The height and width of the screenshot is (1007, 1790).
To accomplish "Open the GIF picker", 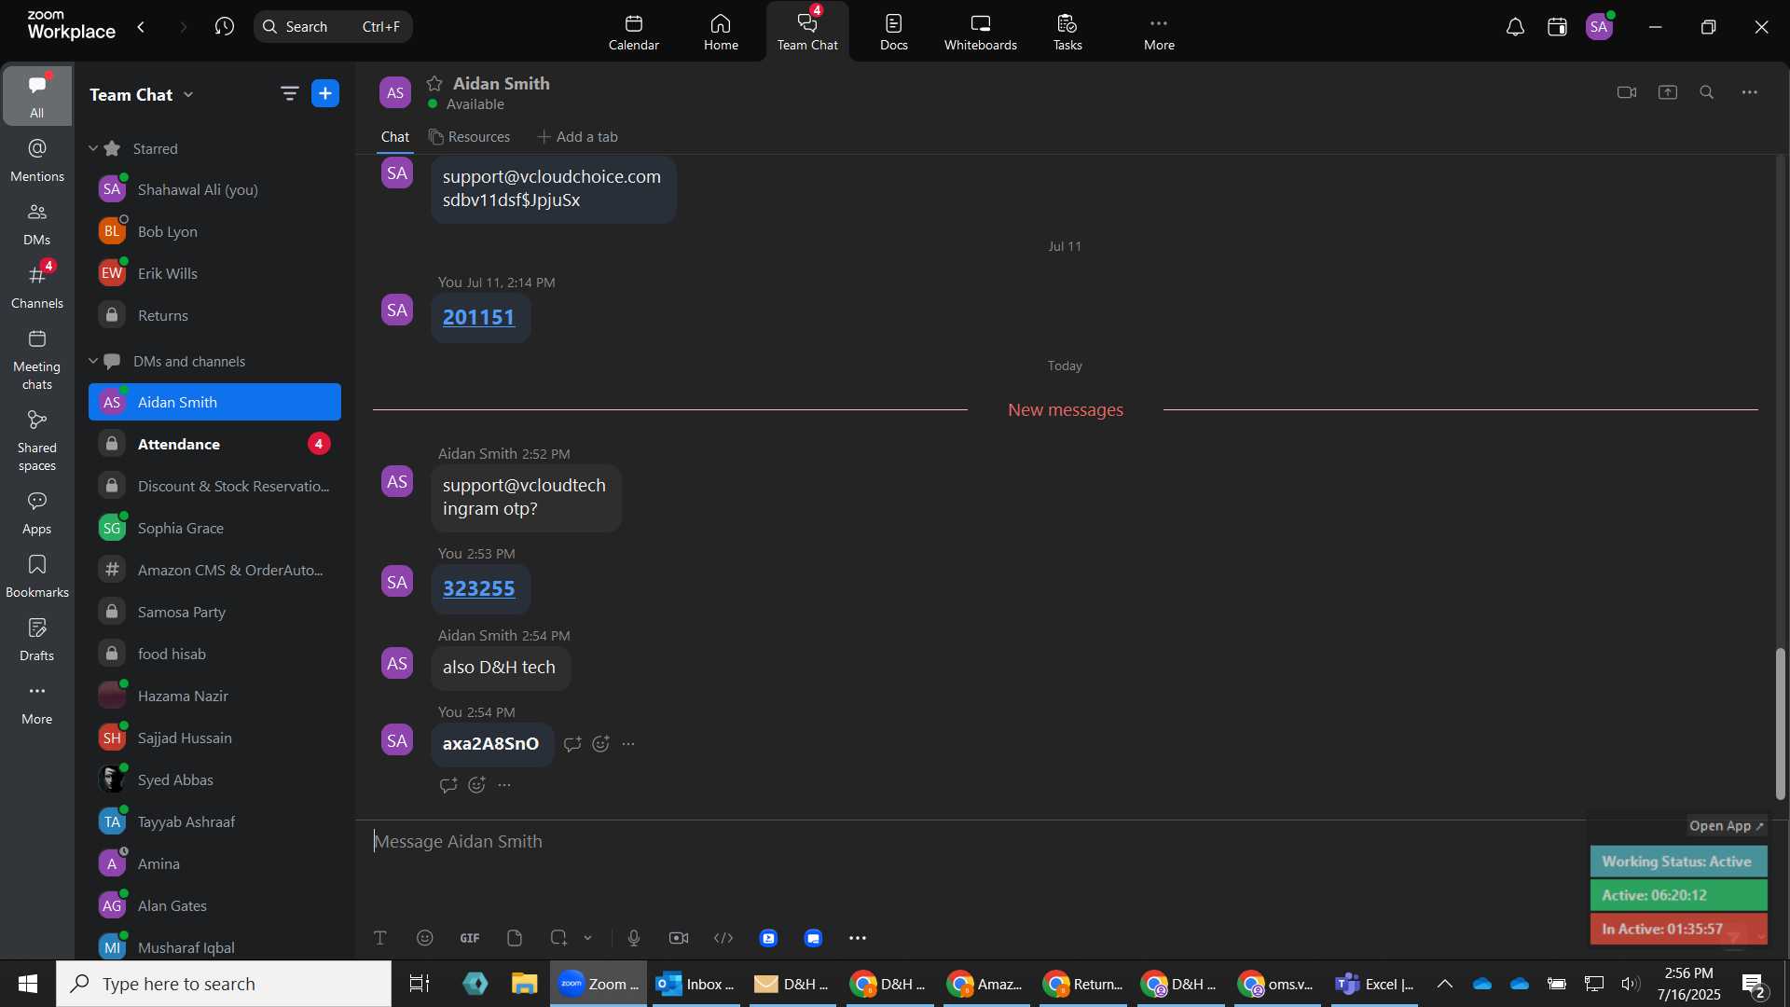I will click(470, 938).
